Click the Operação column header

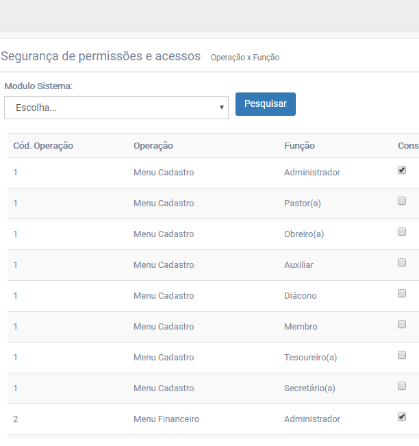(x=153, y=146)
